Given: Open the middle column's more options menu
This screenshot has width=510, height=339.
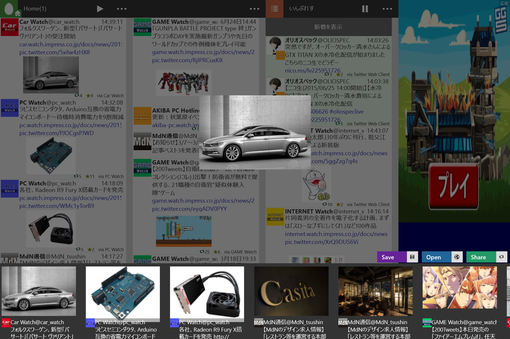Looking at the screenshot, I should coord(254,9).
